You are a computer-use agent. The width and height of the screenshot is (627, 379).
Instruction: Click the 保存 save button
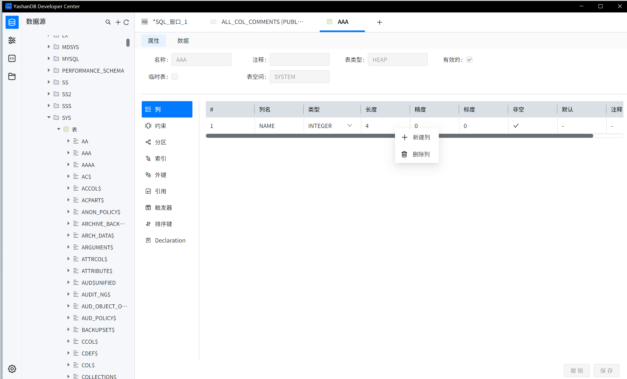click(x=606, y=370)
